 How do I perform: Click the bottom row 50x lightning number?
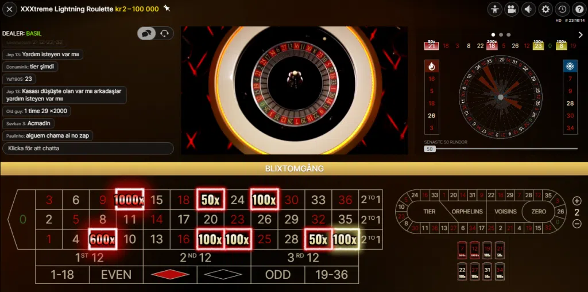click(x=318, y=239)
